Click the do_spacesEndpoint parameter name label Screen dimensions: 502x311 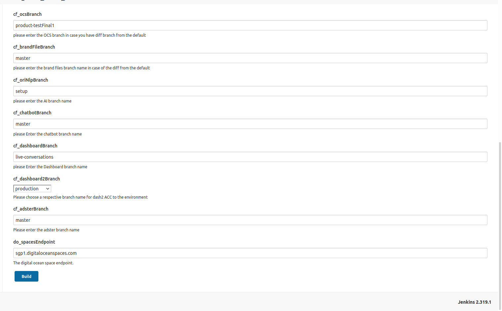point(34,242)
